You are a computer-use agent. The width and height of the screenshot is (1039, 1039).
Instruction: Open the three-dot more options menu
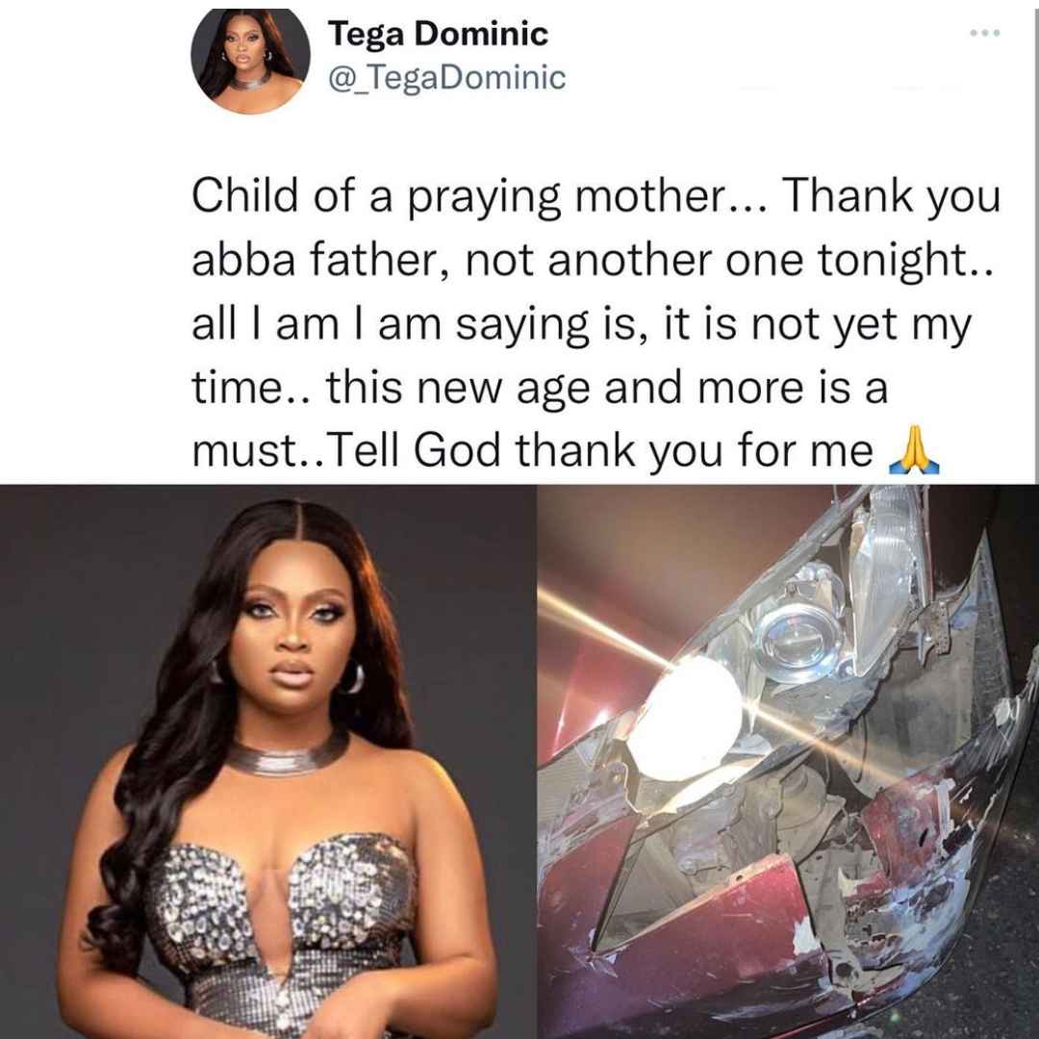(984, 33)
